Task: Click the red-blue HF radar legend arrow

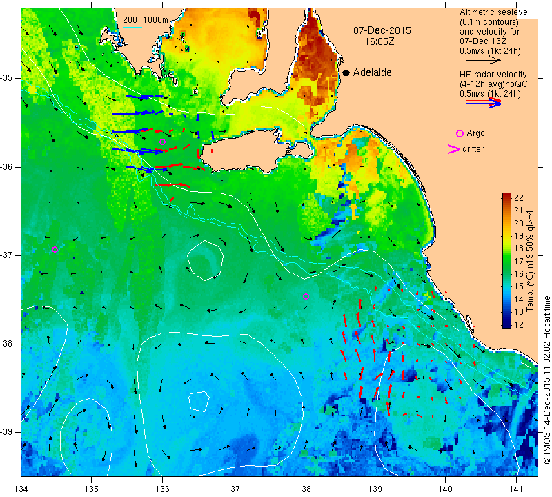Action: coord(483,103)
